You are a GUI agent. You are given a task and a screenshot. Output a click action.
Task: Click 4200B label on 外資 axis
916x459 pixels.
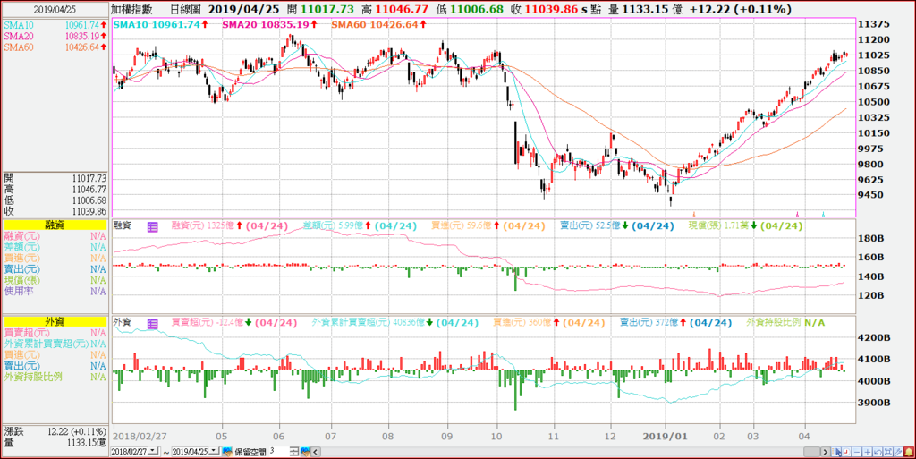point(875,337)
